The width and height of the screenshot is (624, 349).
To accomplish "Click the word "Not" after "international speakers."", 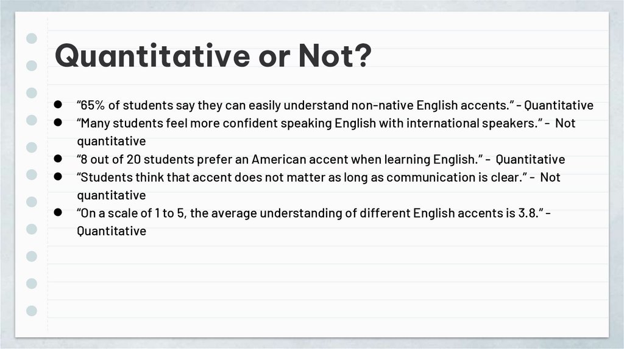I will (x=565, y=123).
